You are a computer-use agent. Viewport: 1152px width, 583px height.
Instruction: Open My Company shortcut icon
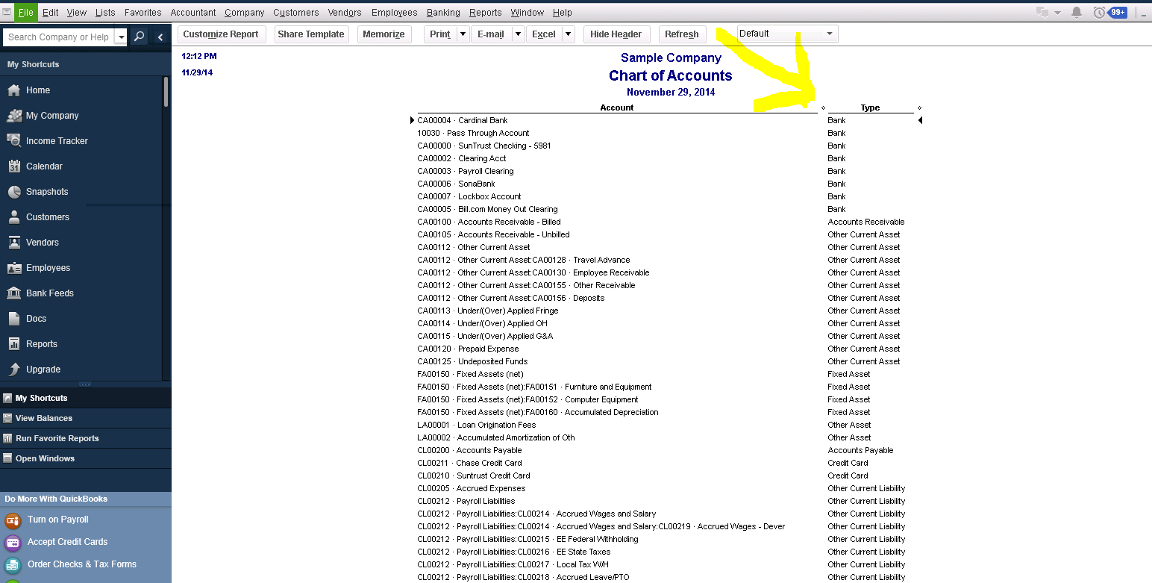13,116
